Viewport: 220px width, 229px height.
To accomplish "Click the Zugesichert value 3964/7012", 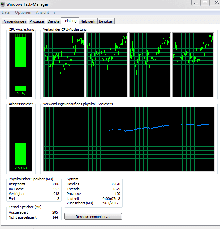I will tap(110, 203).
